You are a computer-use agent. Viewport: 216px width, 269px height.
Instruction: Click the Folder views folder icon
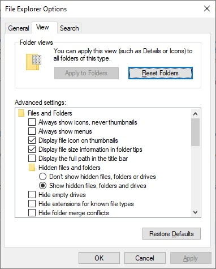tap(33, 62)
